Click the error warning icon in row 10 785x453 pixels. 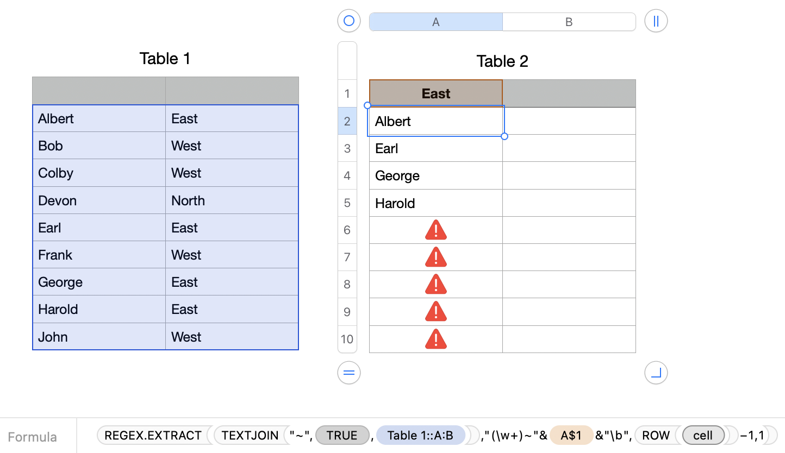(x=435, y=339)
